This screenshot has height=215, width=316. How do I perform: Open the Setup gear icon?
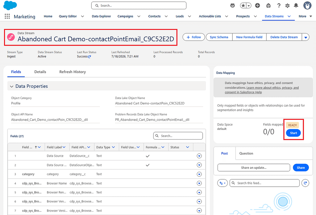(287, 6)
